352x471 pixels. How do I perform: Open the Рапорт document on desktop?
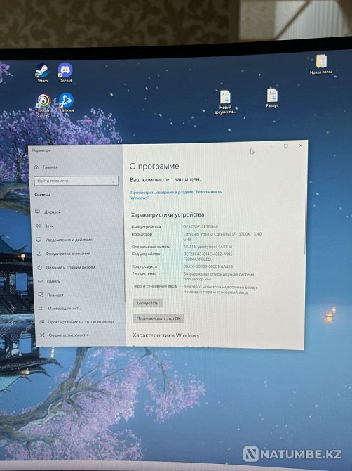click(272, 98)
